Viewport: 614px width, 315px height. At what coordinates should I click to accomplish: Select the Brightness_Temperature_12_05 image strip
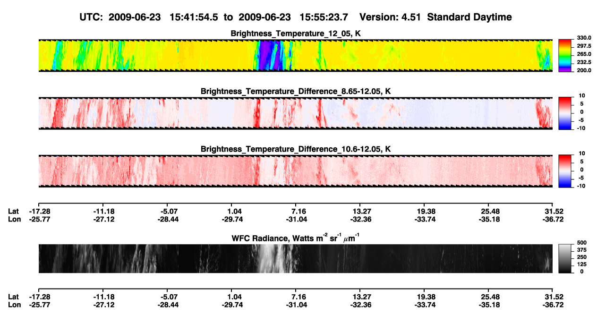[296, 55]
